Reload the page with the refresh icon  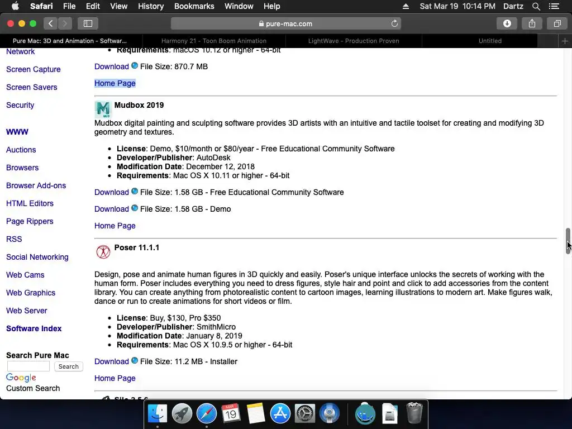[394, 23]
